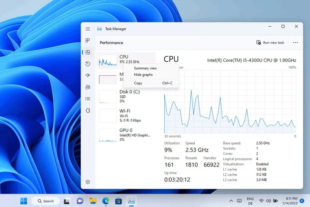
Task: Click the 30 seconds graph axis label
Action: pyautogui.click(x=173, y=136)
